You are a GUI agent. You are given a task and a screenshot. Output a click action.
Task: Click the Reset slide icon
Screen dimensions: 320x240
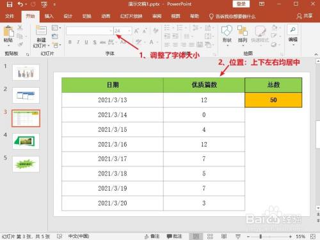point(55,36)
